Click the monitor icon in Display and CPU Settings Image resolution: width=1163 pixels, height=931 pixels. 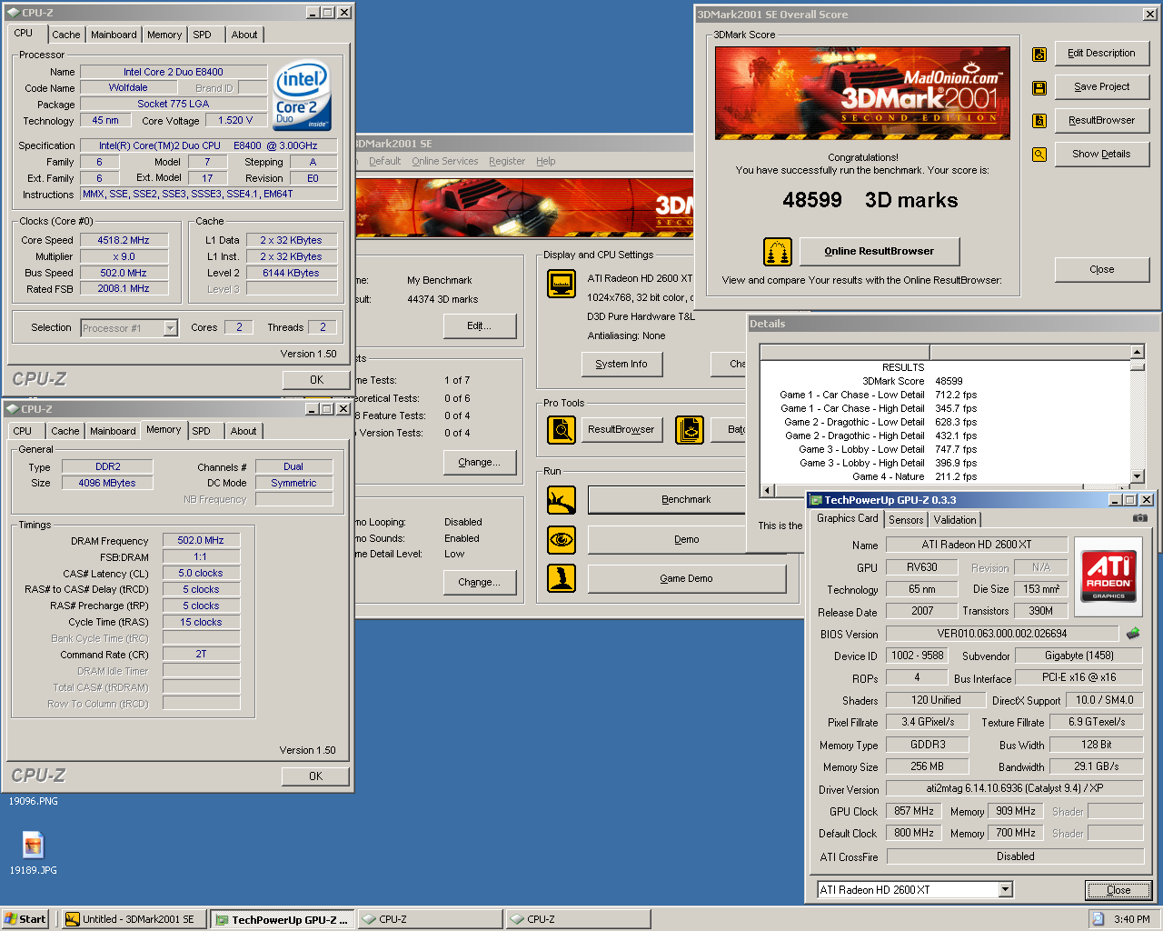[562, 284]
